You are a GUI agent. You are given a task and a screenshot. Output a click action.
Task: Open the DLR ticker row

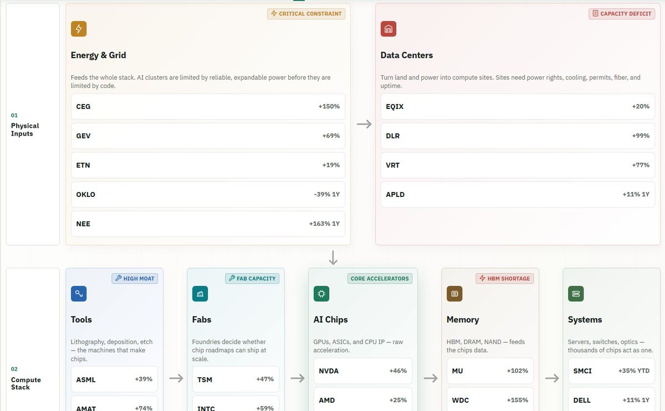coord(518,136)
